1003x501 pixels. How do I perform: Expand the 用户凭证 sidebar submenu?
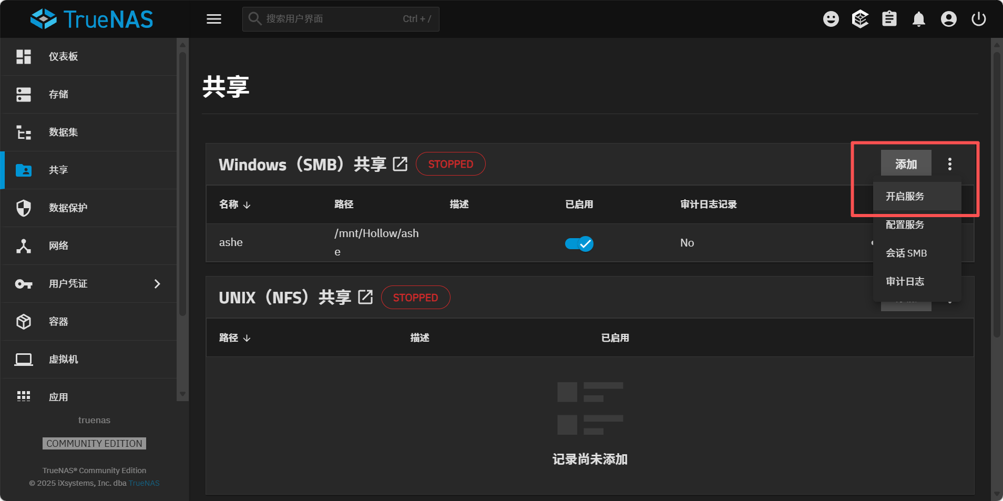[157, 284]
